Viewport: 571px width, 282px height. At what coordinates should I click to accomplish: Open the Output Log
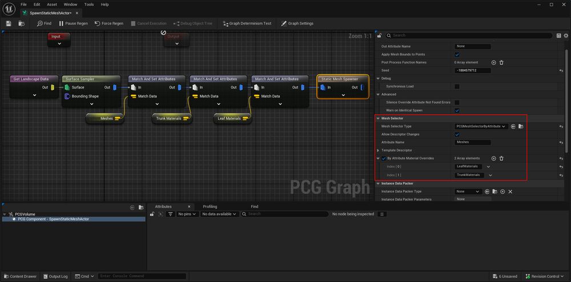point(56,276)
